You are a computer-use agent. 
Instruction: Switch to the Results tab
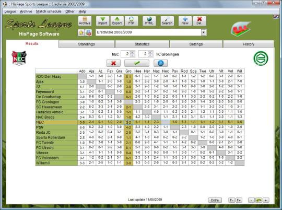click(32, 44)
